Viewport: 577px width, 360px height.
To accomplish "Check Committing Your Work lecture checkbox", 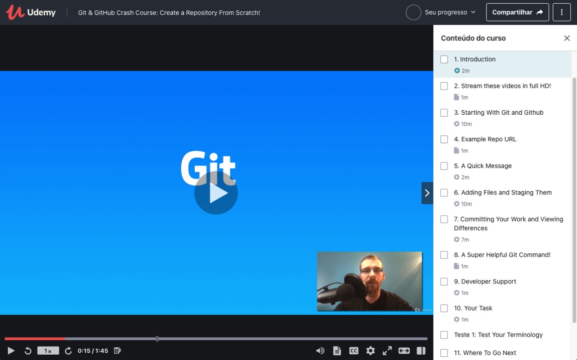I will [x=444, y=219].
